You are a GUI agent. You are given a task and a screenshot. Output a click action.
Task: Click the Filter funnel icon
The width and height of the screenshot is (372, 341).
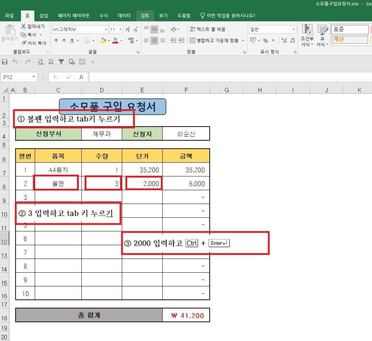pyautogui.click(x=61, y=62)
